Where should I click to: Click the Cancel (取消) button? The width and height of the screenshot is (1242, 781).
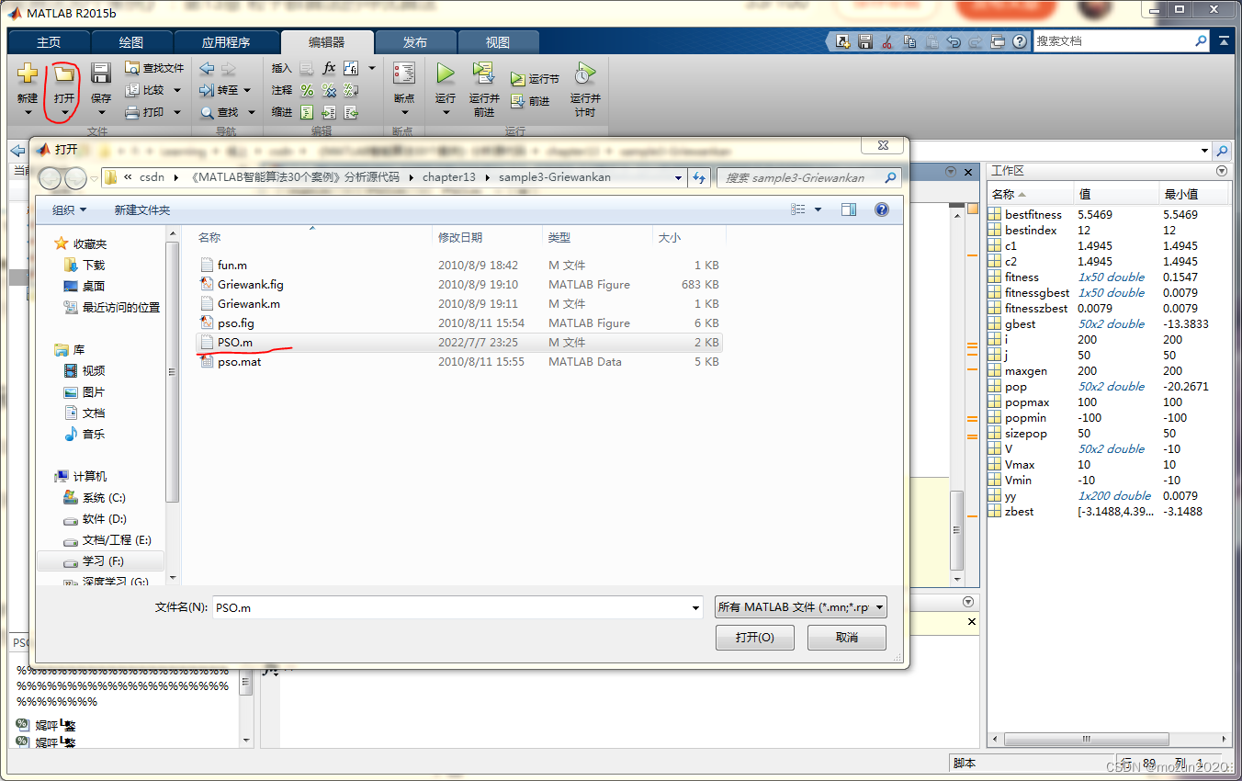[847, 638]
